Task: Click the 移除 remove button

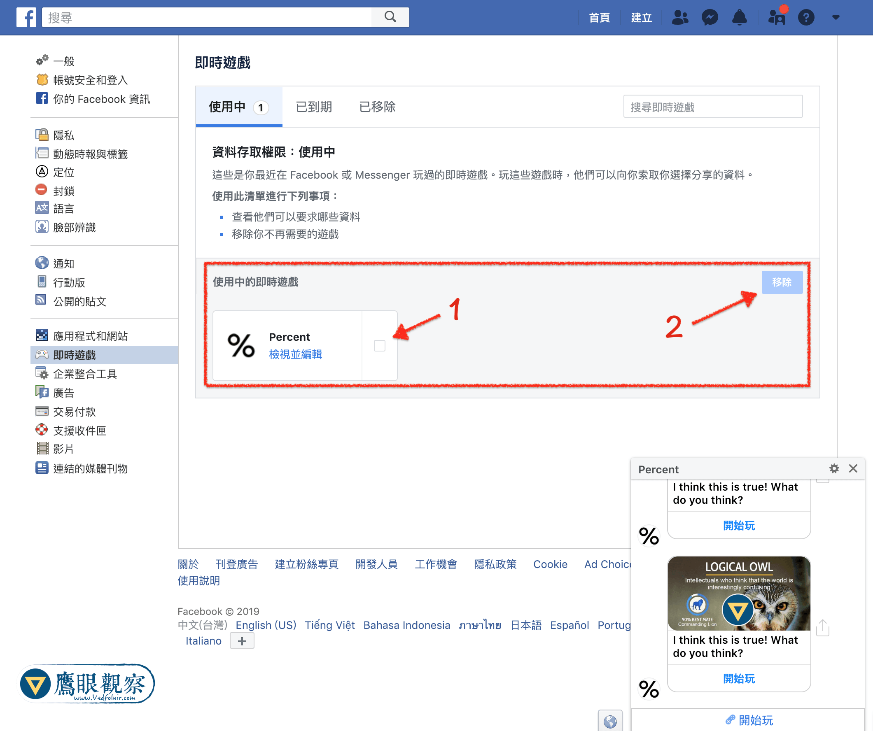Action: pyautogui.click(x=782, y=282)
